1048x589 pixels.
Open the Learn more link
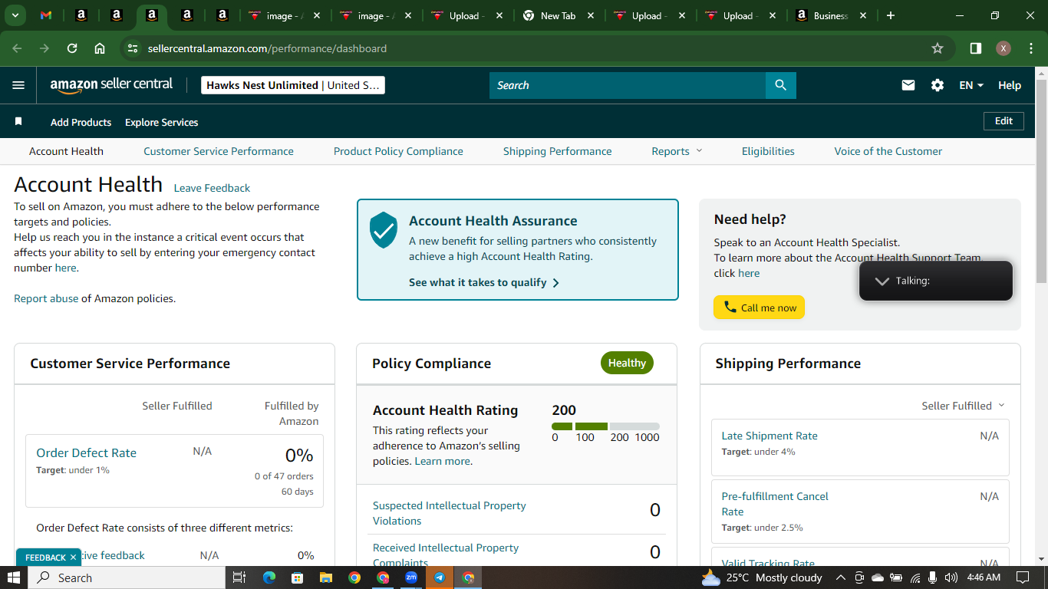point(442,461)
